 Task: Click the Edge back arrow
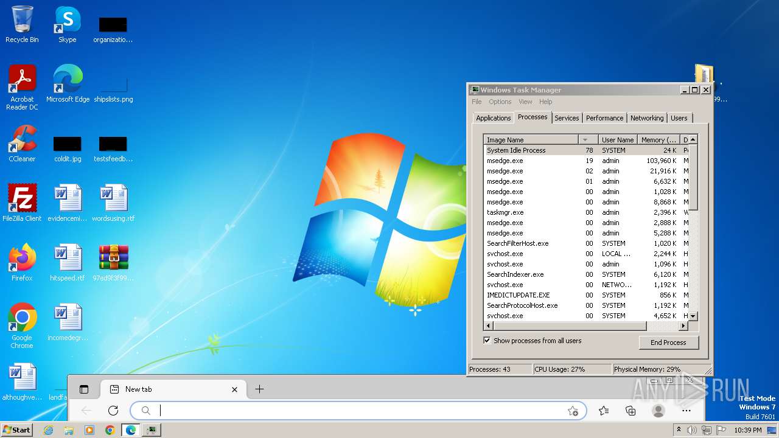click(86, 411)
